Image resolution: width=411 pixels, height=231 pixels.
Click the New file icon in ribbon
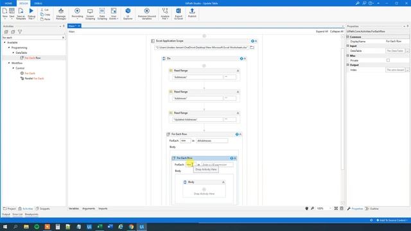pyautogui.click(x=4, y=13)
